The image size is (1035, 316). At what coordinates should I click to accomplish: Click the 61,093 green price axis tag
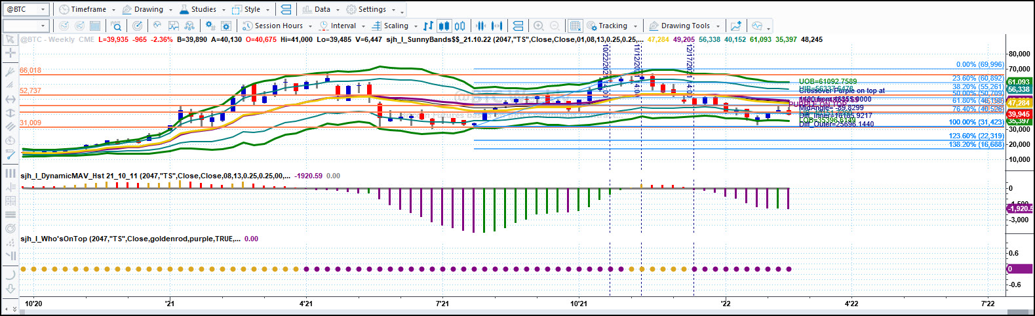(1019, 82)
